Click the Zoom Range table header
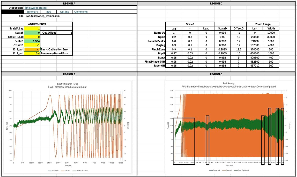This screenshot has height=177, width=297. click(x=263, y=24)
